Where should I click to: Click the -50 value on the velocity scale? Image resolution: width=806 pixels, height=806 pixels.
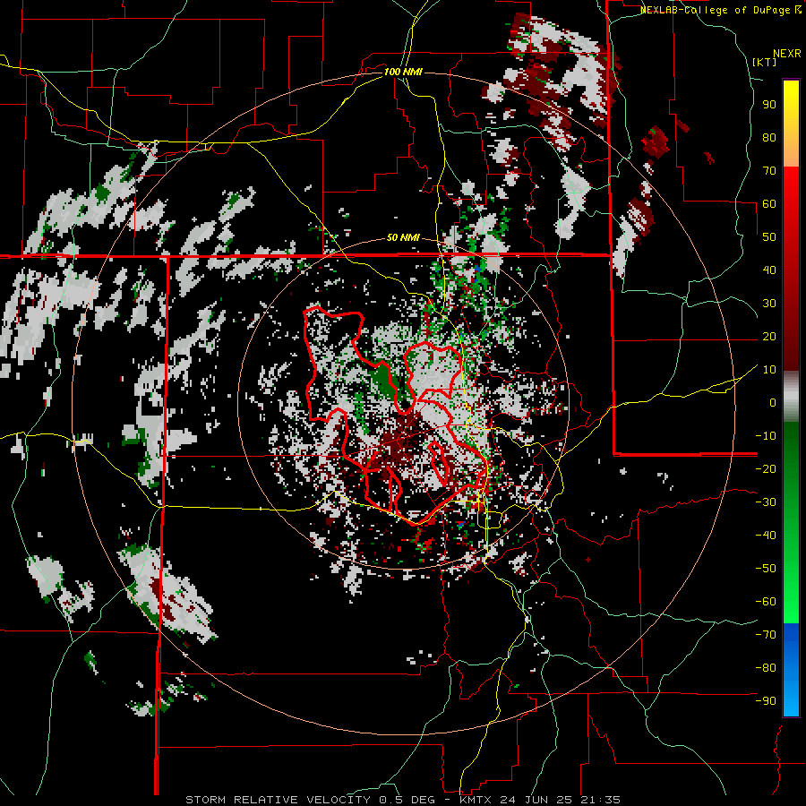pyautogui.click(x=766, y=569)
